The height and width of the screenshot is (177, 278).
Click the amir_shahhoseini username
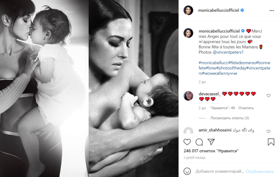coord(215,130)
